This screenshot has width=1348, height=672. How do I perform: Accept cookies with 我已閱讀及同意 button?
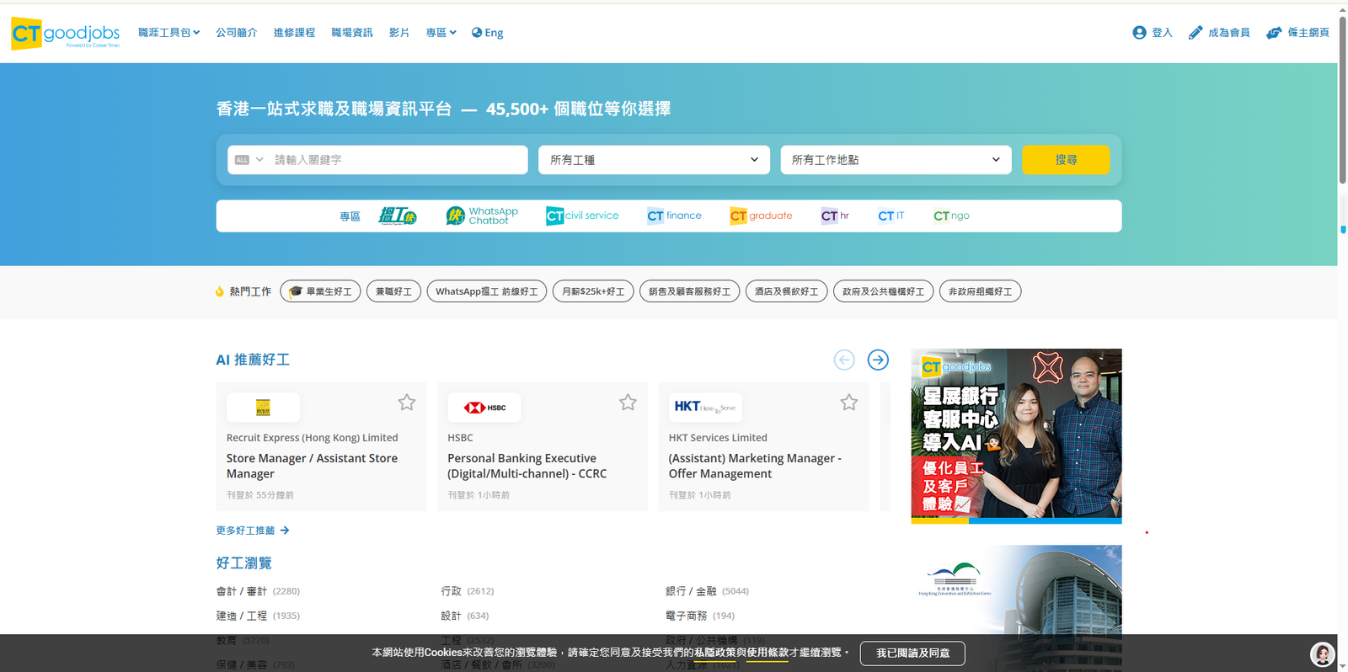[912, 653]
